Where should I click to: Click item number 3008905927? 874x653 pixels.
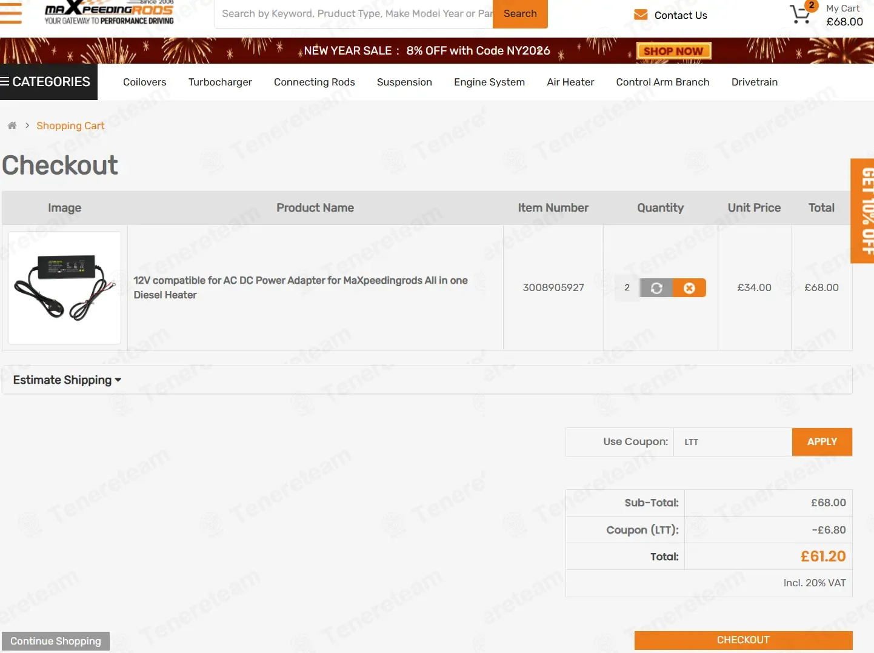pos(553,287)
